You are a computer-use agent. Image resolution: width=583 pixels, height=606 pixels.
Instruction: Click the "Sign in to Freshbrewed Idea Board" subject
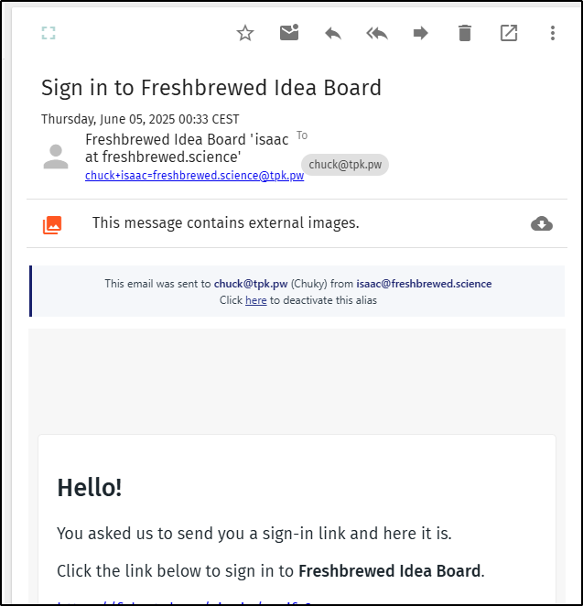(x=211, y=88)
